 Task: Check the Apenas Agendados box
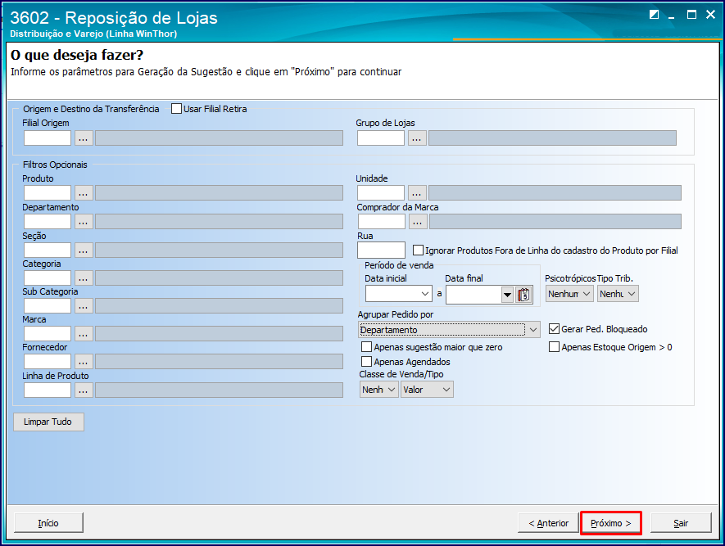click(x=366, y=361)
